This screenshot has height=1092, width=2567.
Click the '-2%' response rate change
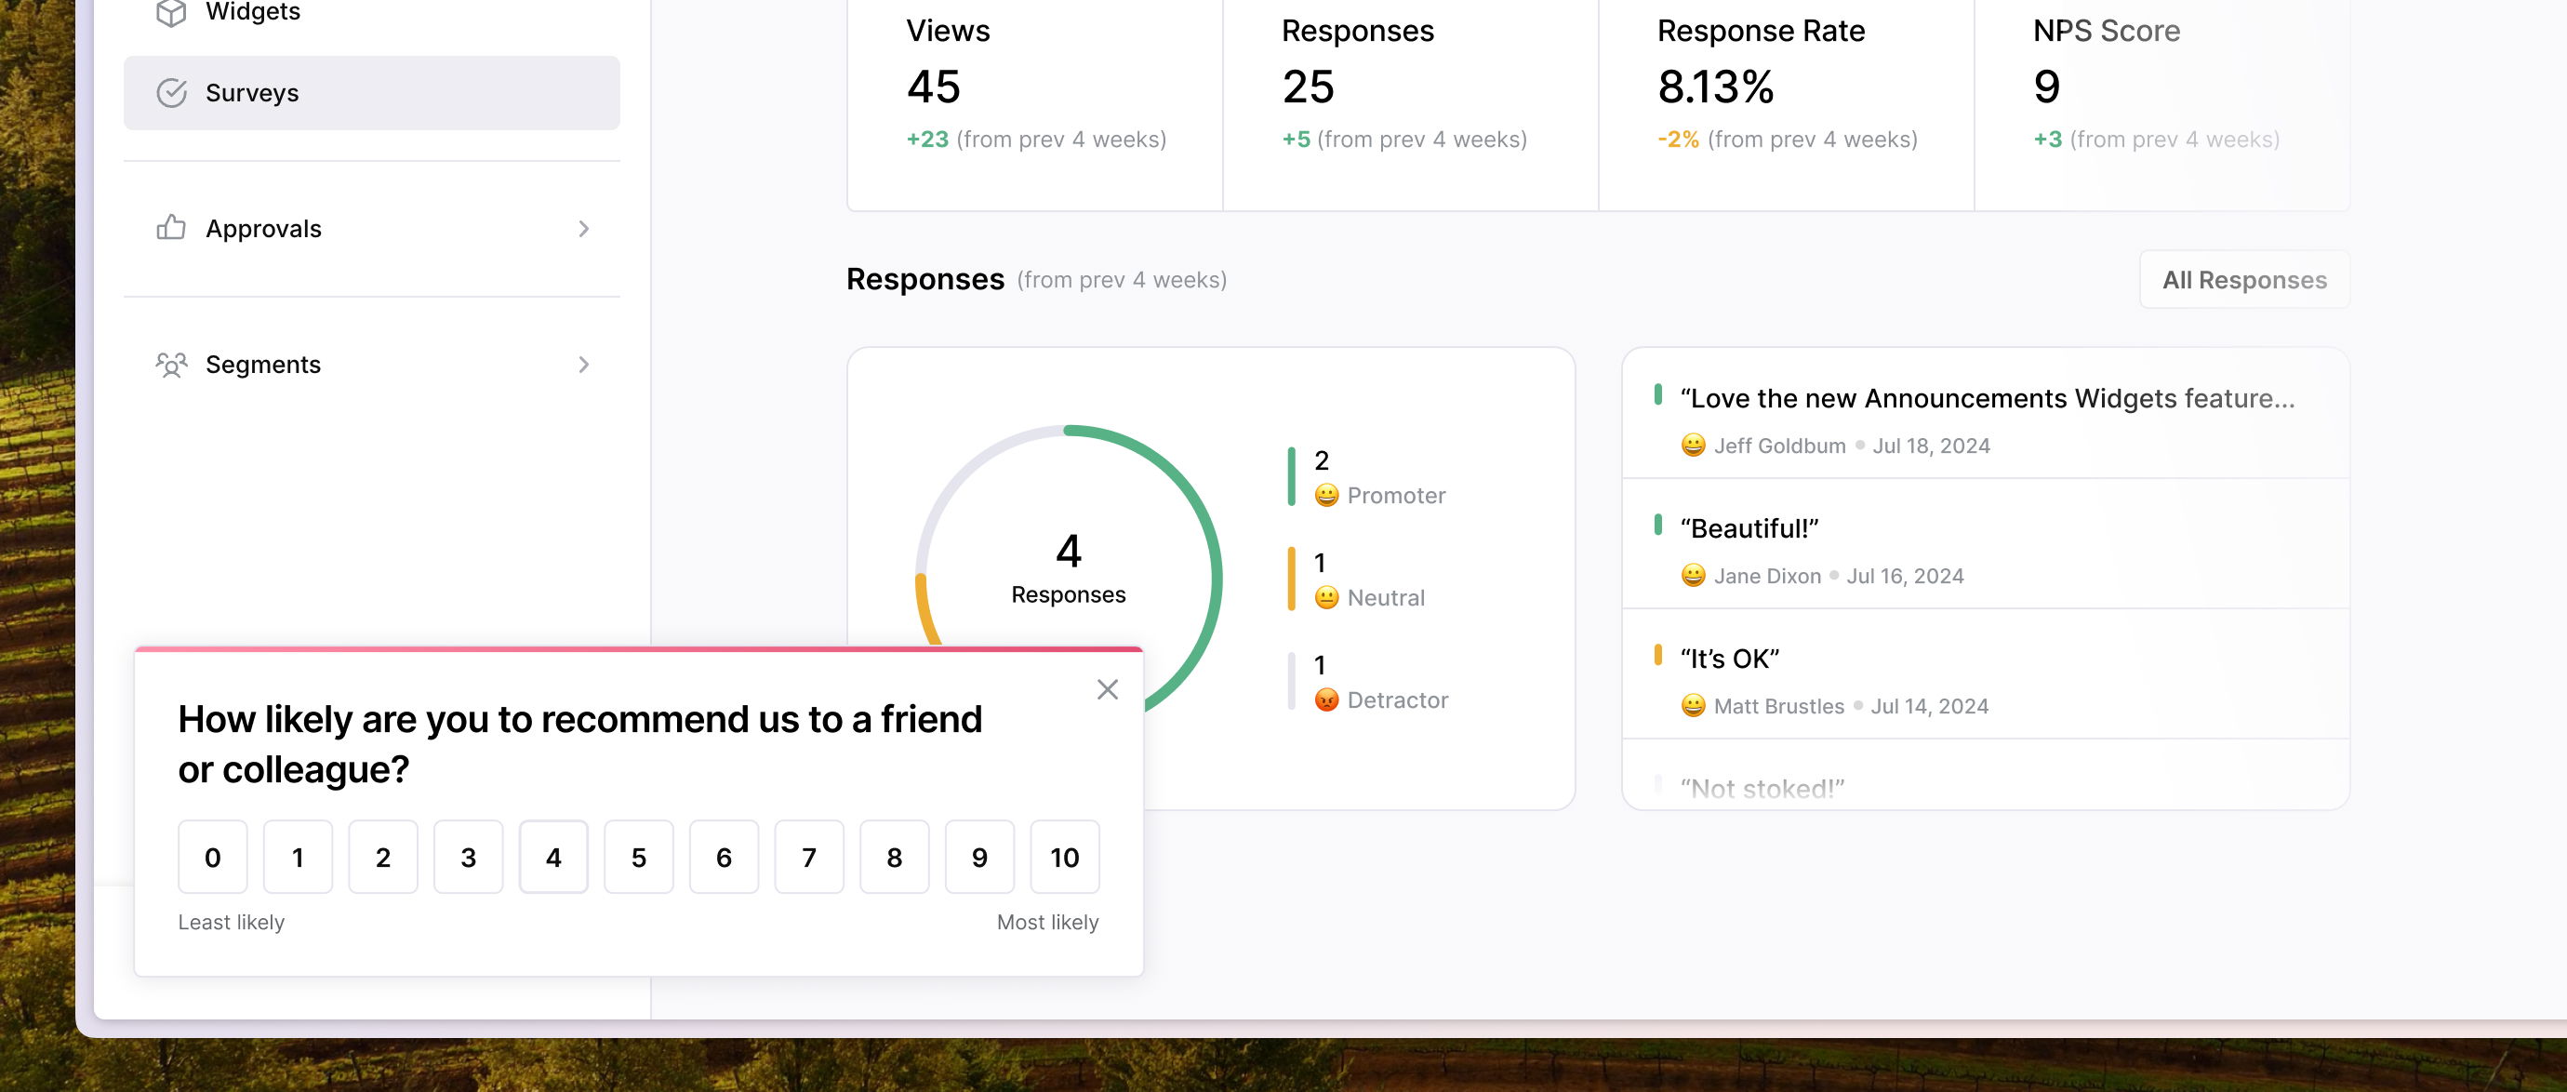1678,140
